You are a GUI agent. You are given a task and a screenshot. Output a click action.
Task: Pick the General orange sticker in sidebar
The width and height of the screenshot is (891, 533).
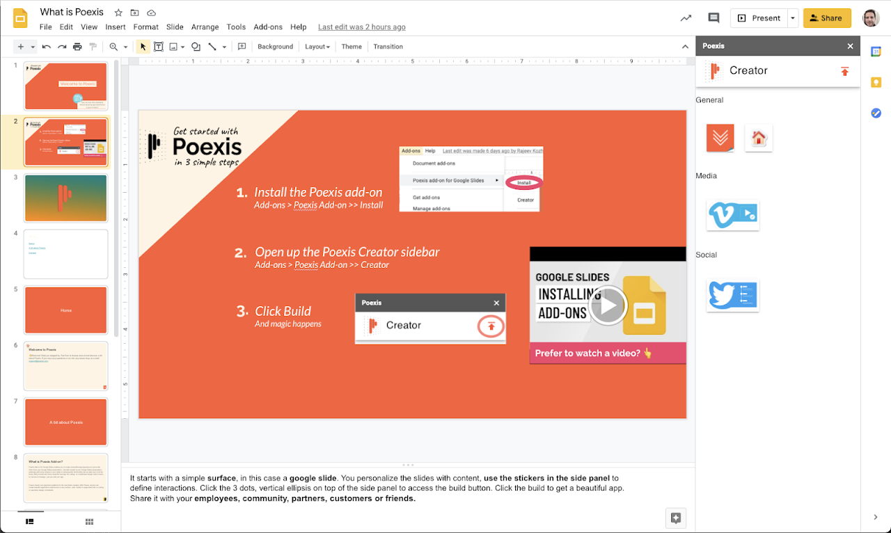720,138
